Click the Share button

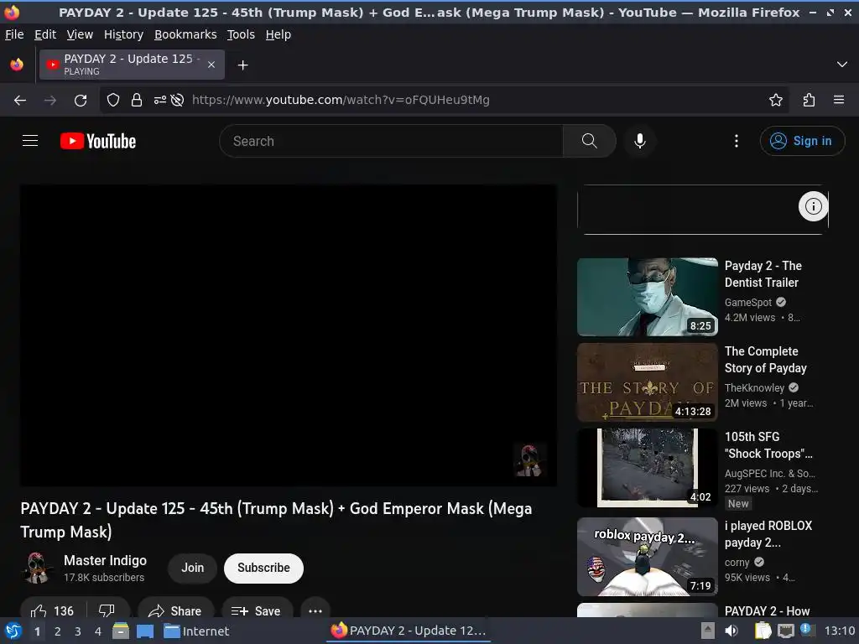tap(175, 610)
